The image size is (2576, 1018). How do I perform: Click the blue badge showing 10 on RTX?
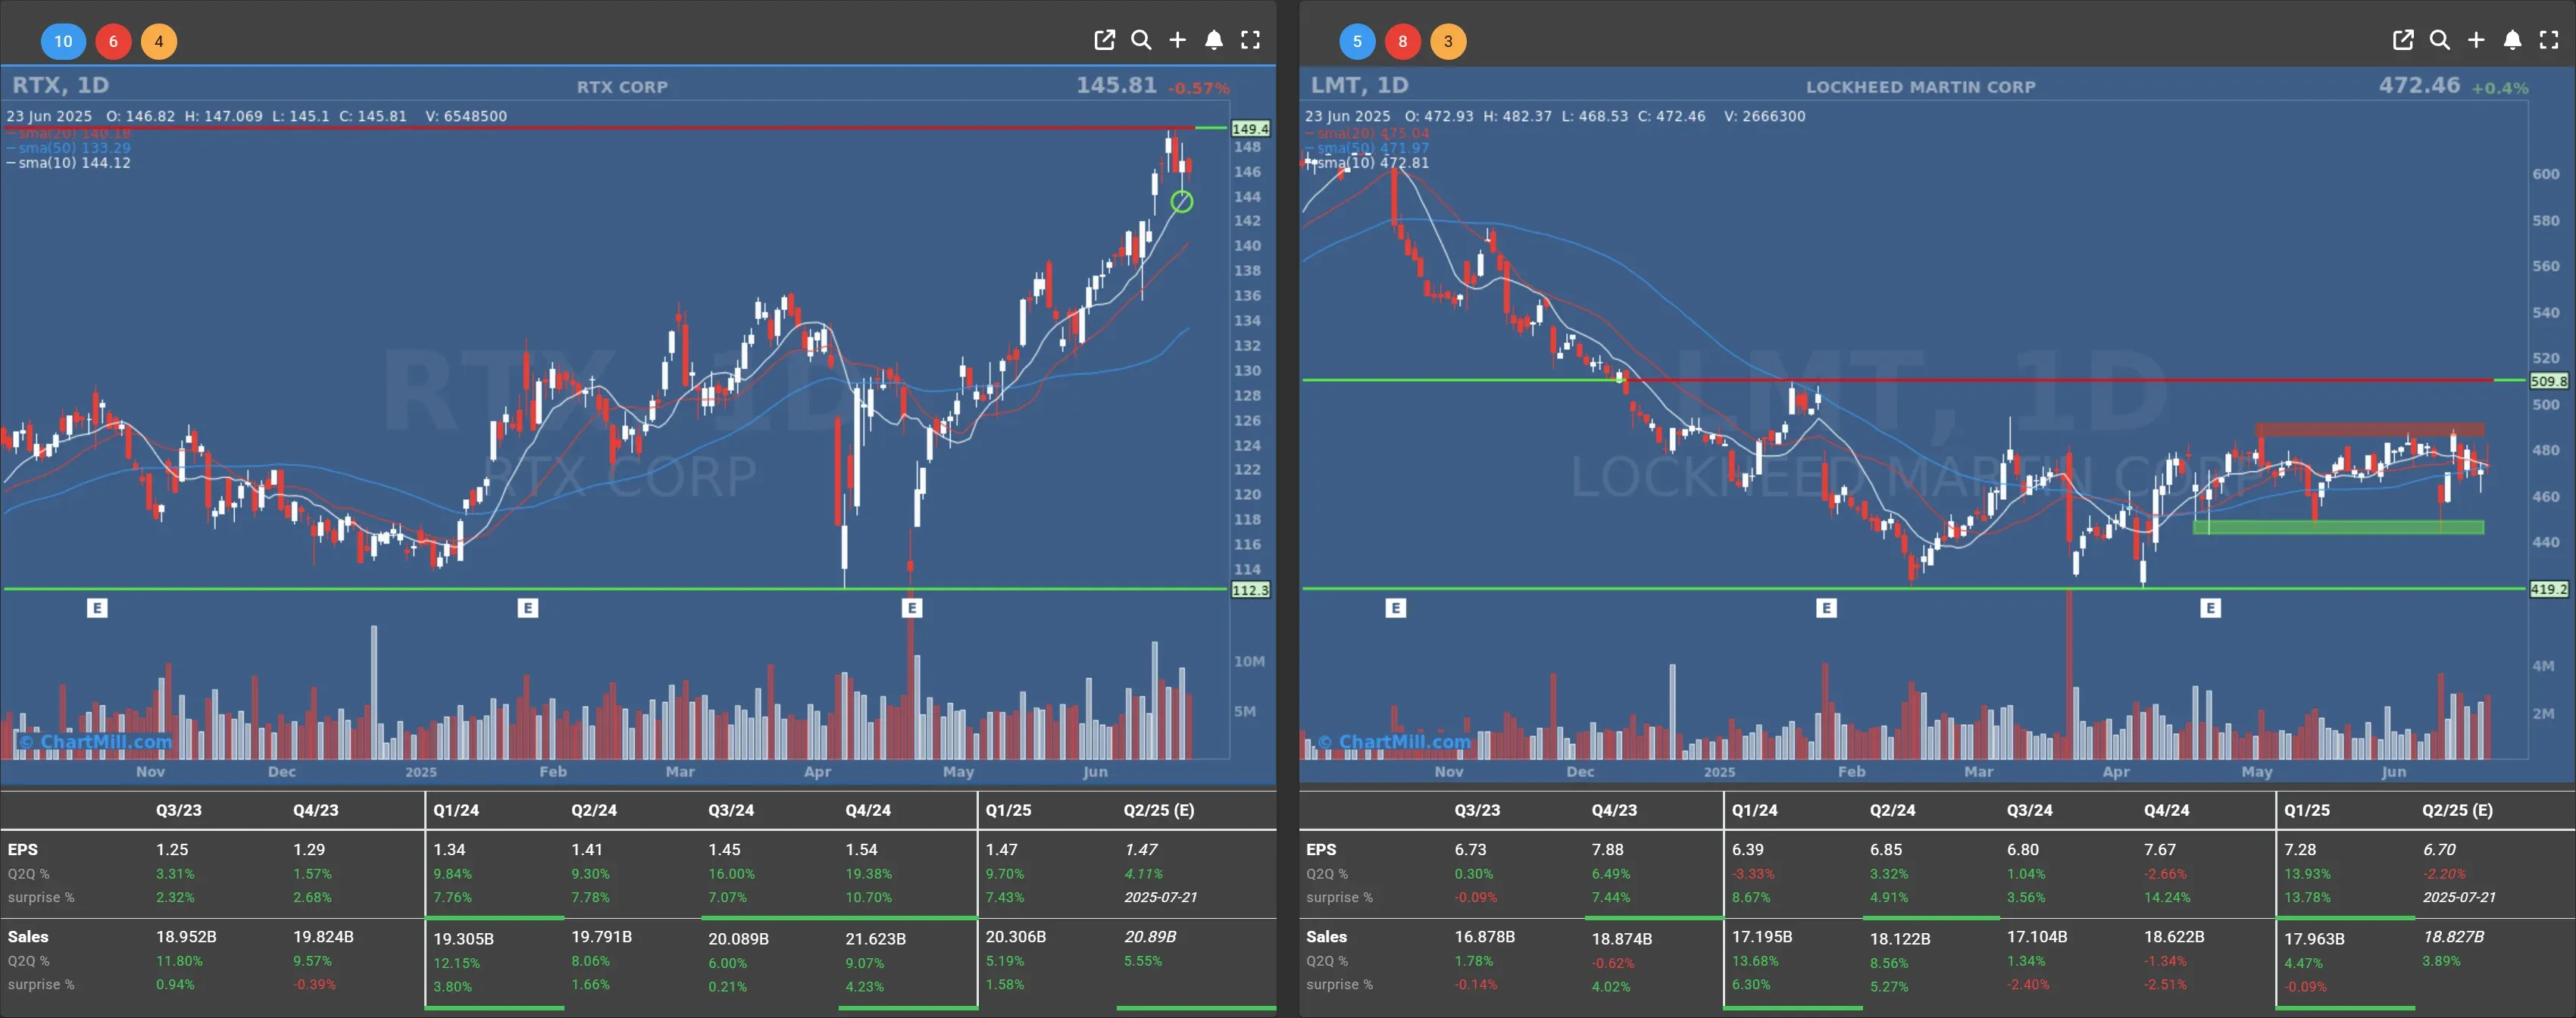pyautogui.click(x=63, y=41)
